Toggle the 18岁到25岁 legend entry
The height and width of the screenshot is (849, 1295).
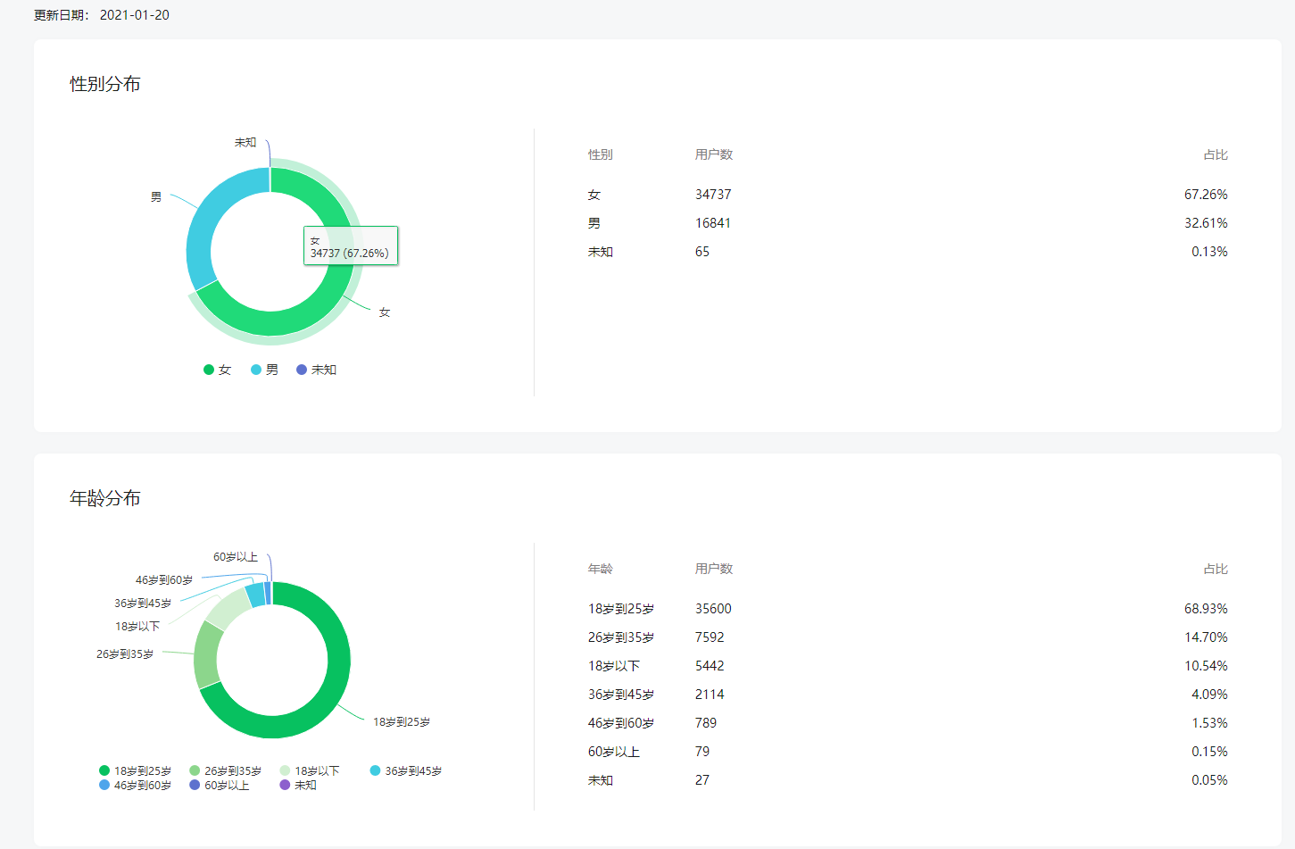(x=135, y=770)
